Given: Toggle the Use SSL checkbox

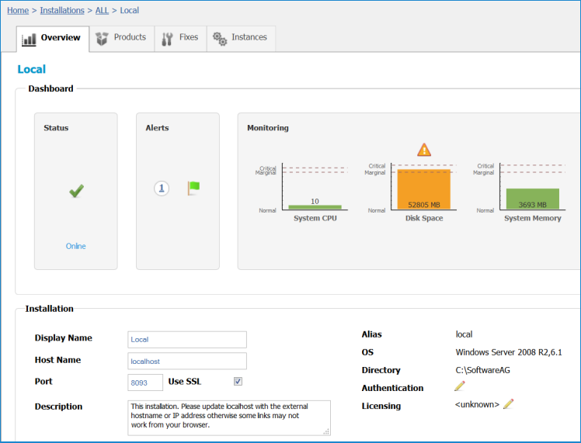Looking at the screenshot, I should [238, 381].
